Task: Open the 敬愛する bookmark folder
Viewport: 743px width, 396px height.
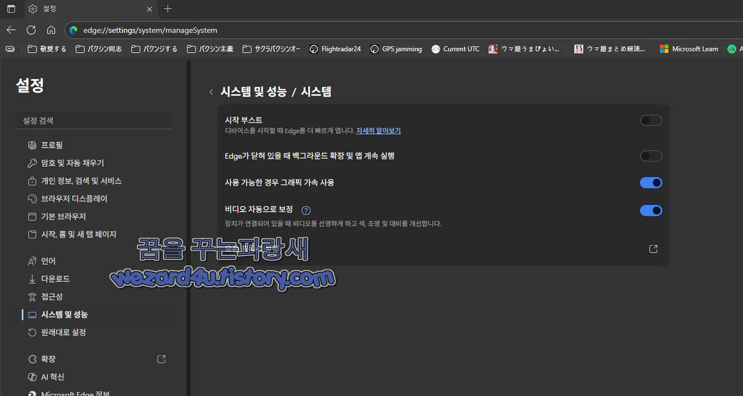Action: point(47,49)
